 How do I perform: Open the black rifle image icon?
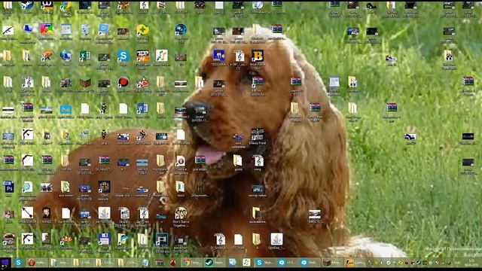click(8, 30)
